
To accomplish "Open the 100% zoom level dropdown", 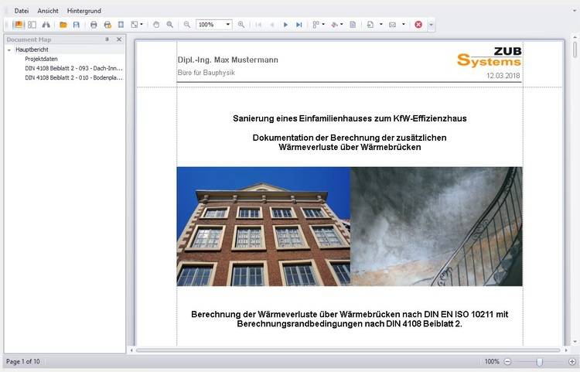I will tap(228, 25).
